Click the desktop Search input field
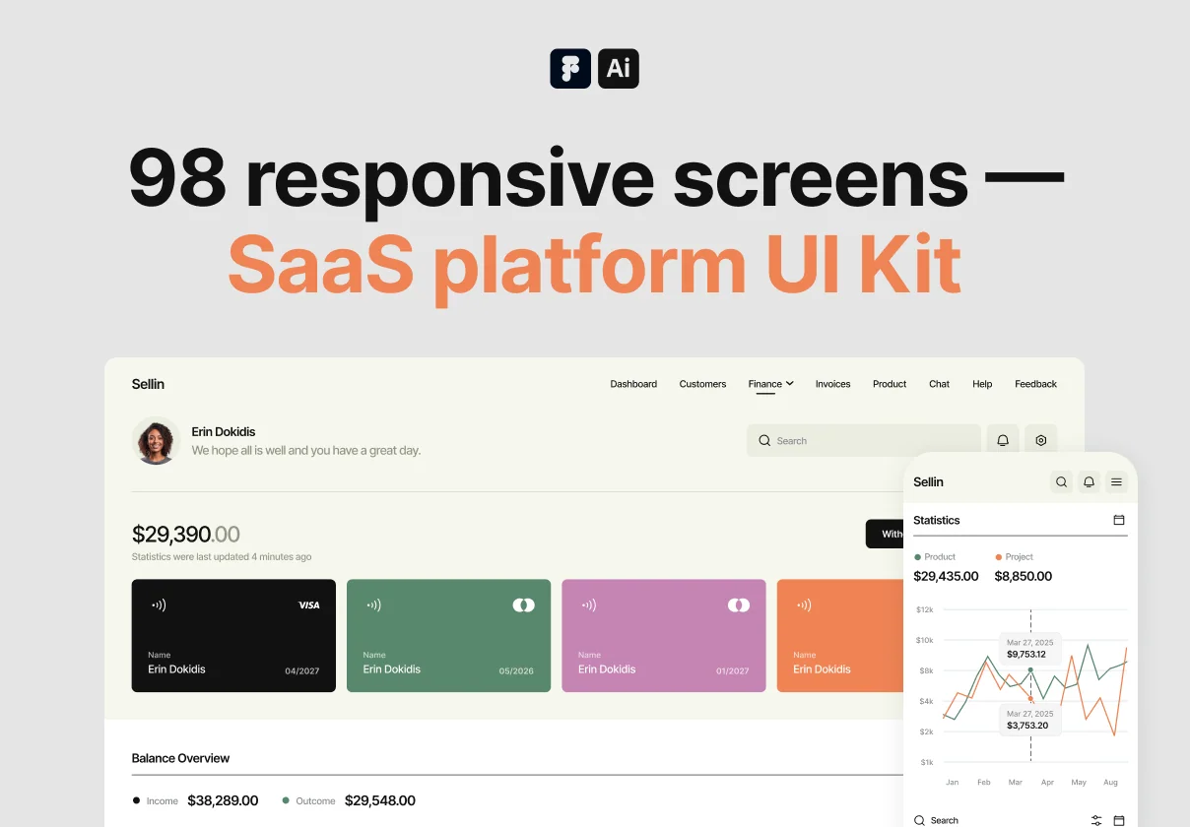Image resolution: width=1190 pixels, height=827 pixels. coord(863,440)
